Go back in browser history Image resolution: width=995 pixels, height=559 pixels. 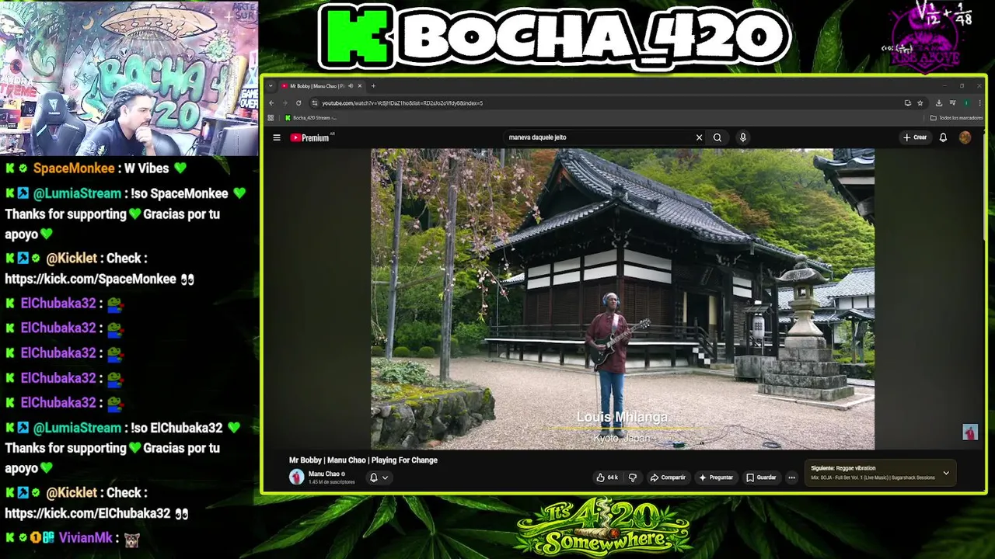tap(271, 102)
